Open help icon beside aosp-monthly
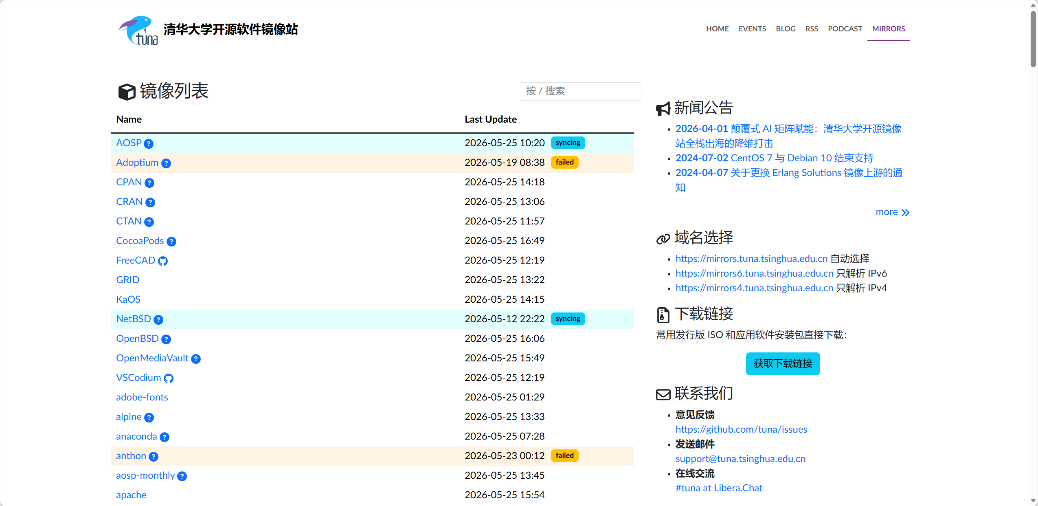The image size is (1038, 506). click(182, 476)
